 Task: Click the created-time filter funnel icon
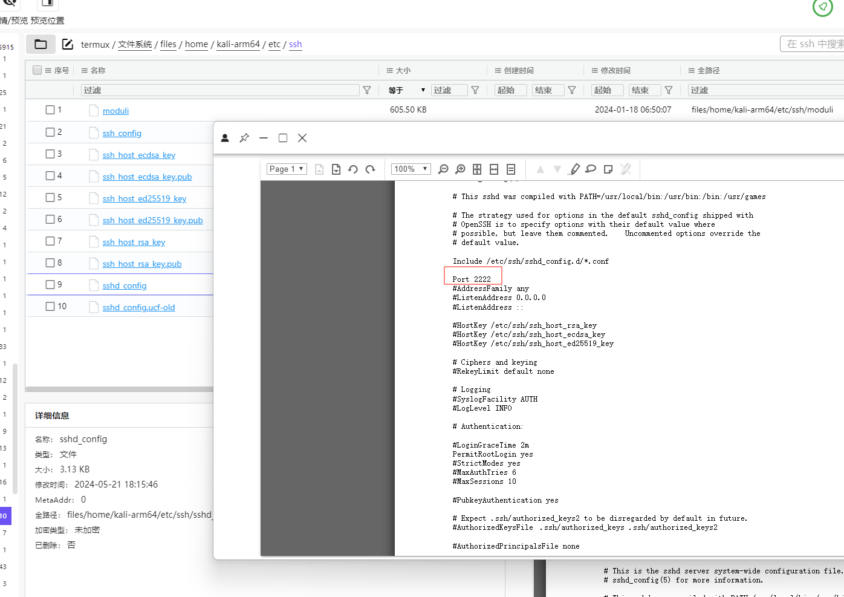pos(572,90)
